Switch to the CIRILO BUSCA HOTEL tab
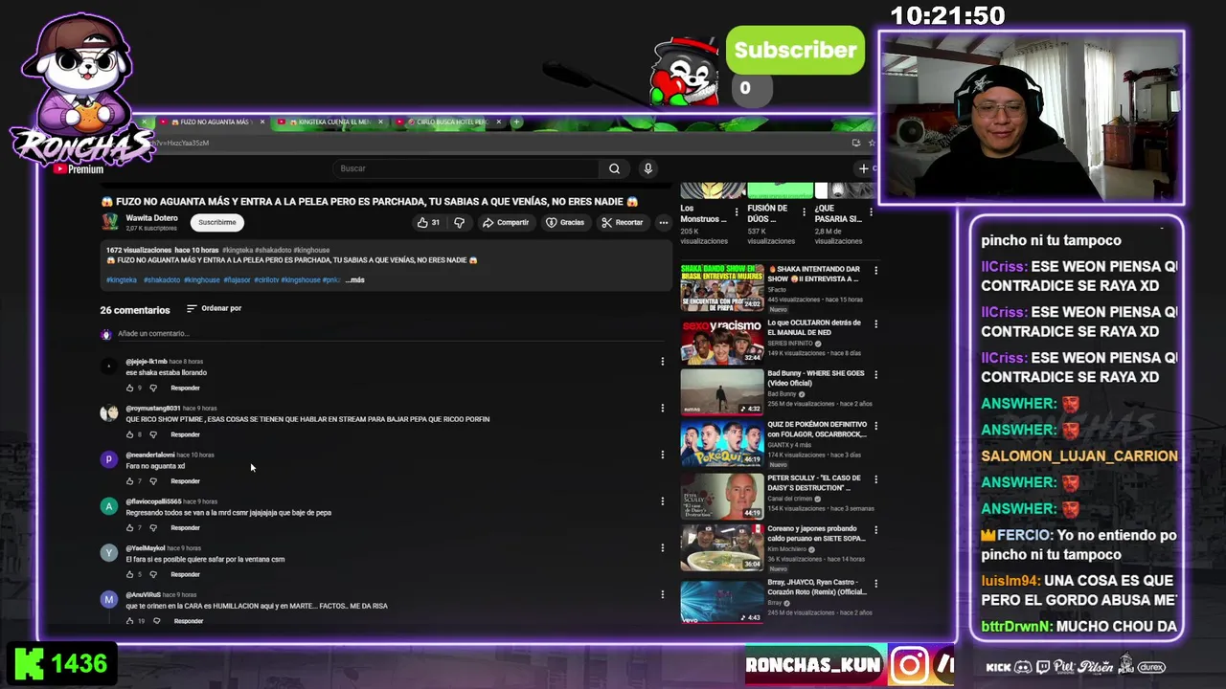 446,122
